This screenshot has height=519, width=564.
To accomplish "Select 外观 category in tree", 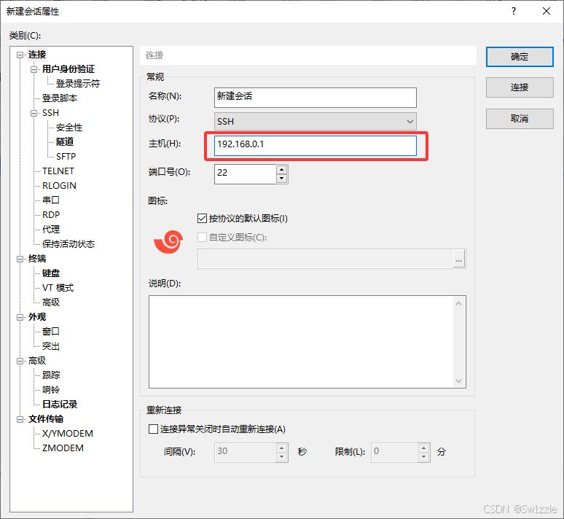I will (x=37, y=317).
